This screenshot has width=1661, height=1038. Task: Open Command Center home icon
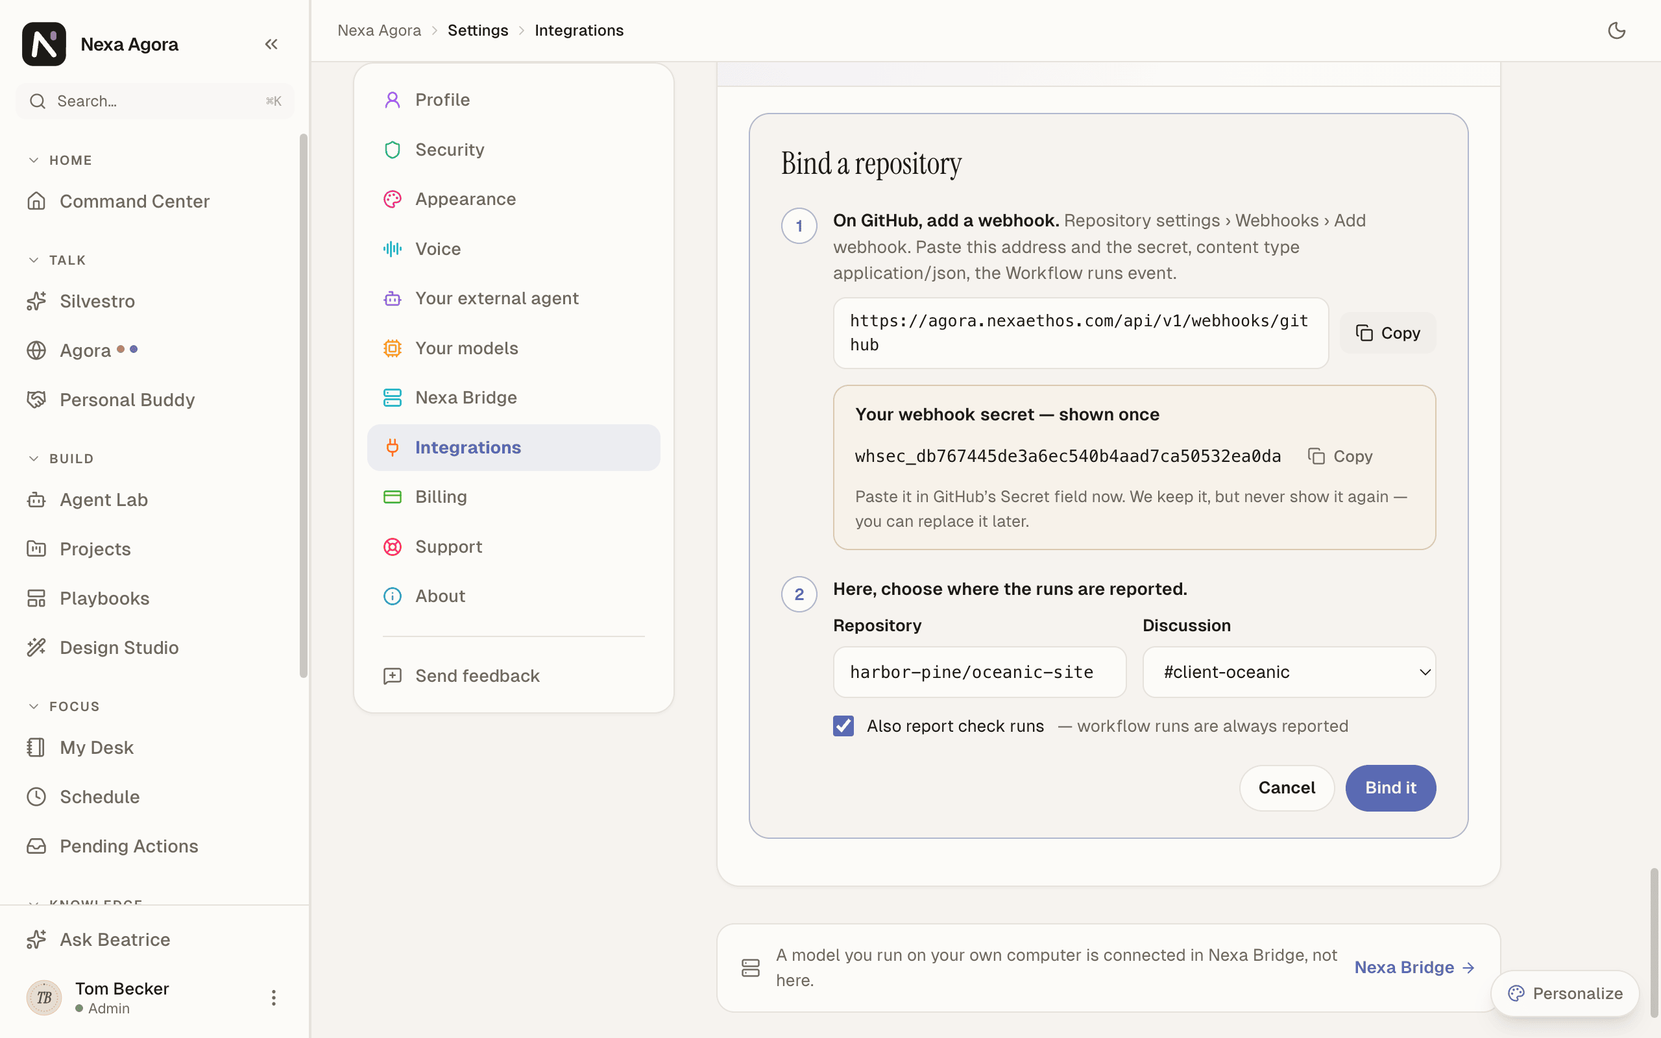(36, 201)
